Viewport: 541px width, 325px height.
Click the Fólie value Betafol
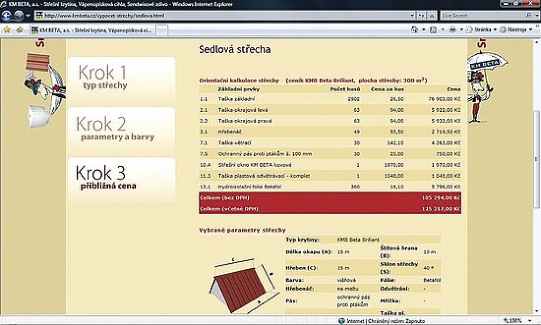[432, 281]
